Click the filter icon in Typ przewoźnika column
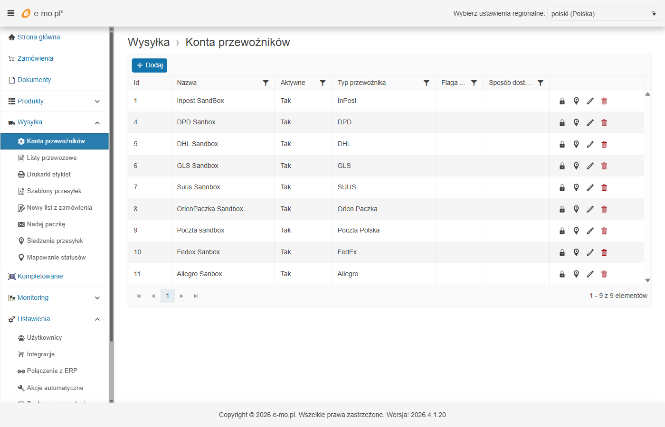Screen dimensions: 665x427 coord(427,83)
